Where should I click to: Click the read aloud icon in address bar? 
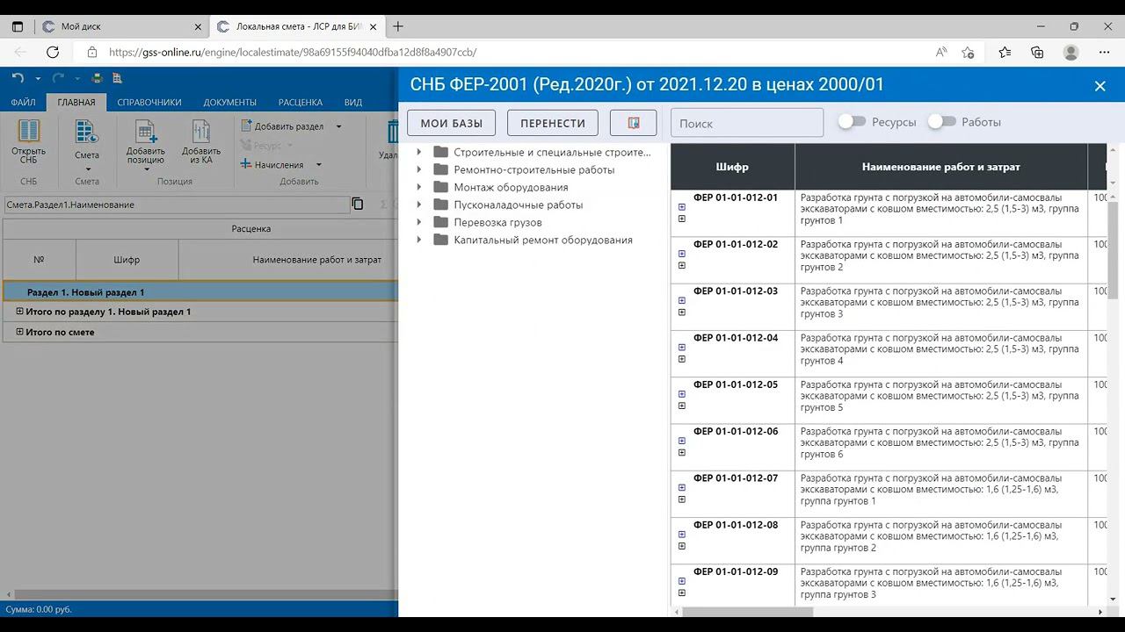[x=941, y=52]
